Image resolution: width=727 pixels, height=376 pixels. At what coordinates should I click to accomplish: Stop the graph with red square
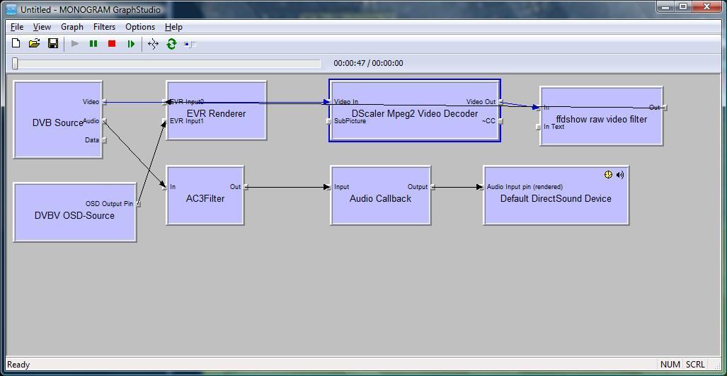[112, 44]
